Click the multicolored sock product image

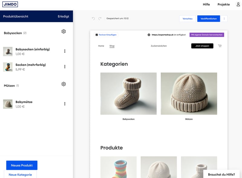[119, 167]
